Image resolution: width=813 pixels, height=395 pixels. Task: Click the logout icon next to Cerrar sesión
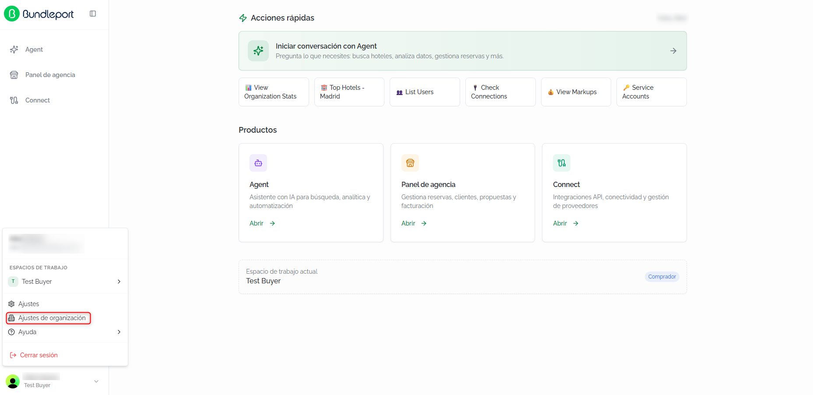(x=13, y=355)
